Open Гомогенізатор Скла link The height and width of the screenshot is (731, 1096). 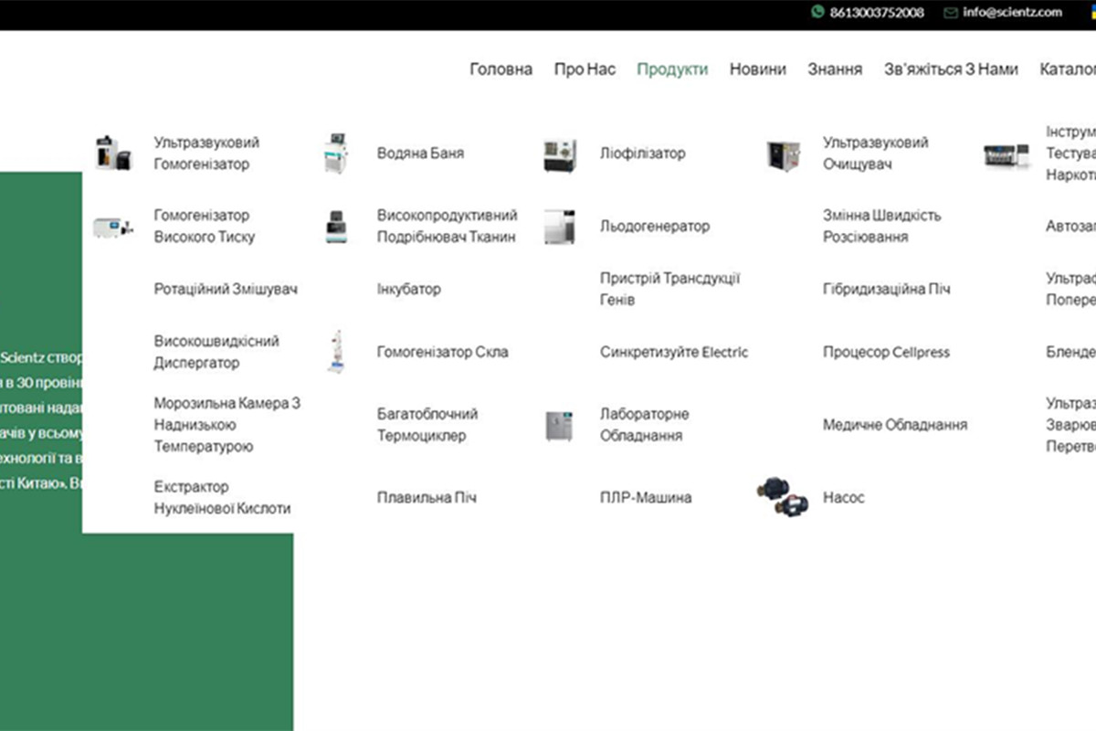tap(442, 352)
